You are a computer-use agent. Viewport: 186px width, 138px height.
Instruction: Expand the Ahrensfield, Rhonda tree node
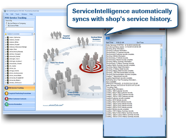(x=6, y=52)
